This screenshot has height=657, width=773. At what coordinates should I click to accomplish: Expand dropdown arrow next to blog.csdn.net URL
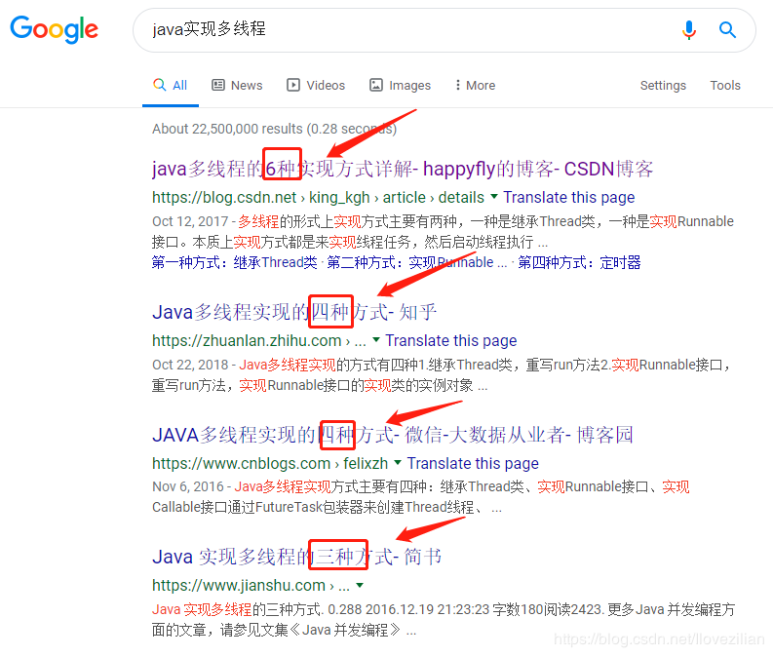(494, 197)
